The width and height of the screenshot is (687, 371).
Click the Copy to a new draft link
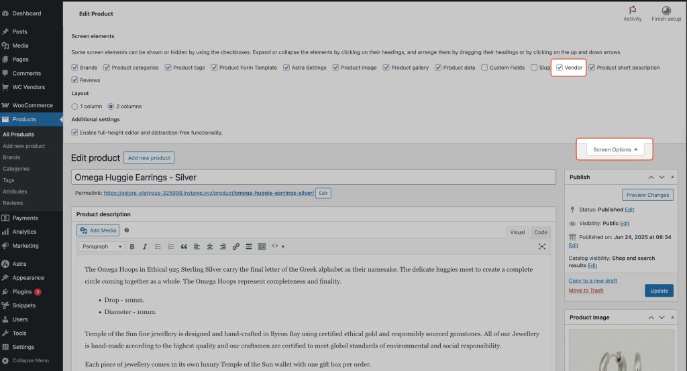593,281
